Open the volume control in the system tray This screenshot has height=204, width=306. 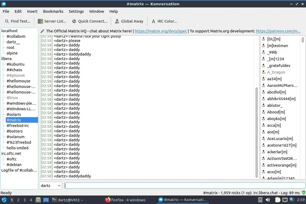pos(268,200)
